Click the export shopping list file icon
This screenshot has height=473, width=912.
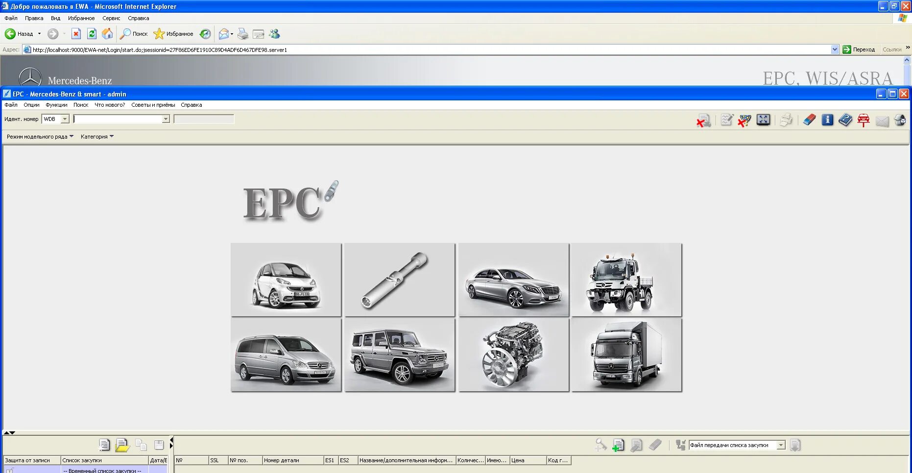(795, 445)
